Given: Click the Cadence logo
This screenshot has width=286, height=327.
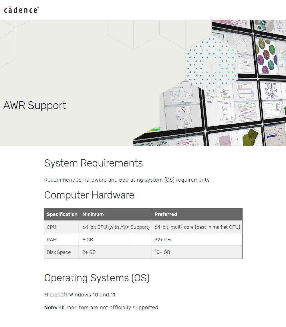Looking at the screenshot, I should 21,10.
